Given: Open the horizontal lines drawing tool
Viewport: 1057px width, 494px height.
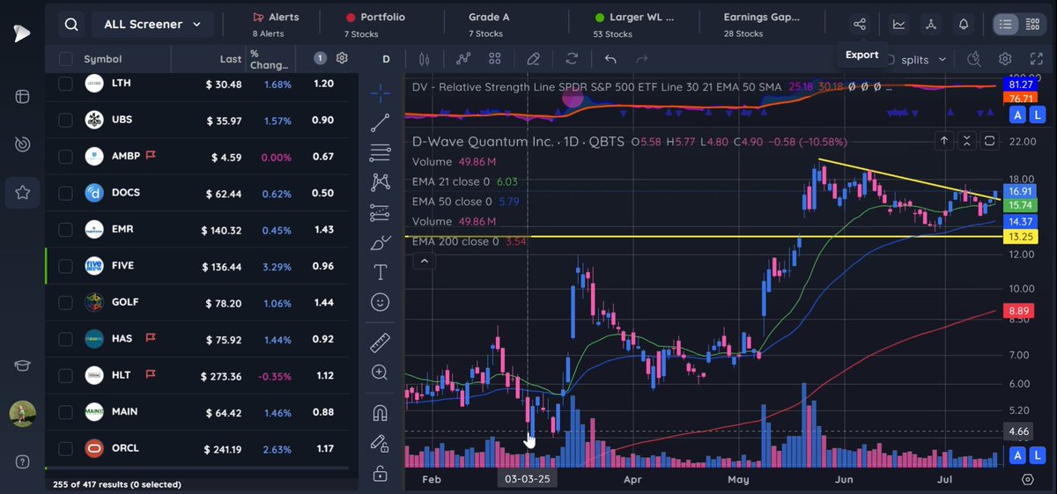Looking at the screenshot, I should click(381, 152).
